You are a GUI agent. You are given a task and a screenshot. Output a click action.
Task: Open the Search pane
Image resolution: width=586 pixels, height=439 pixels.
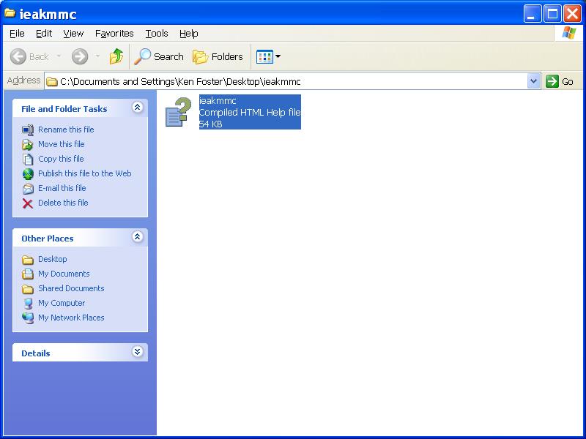pos(159,57)
